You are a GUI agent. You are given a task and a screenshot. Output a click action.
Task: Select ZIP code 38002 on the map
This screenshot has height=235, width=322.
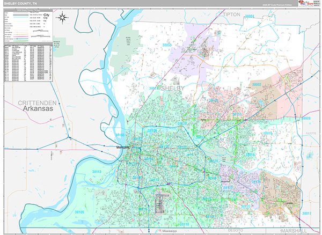tap(257, 84)
